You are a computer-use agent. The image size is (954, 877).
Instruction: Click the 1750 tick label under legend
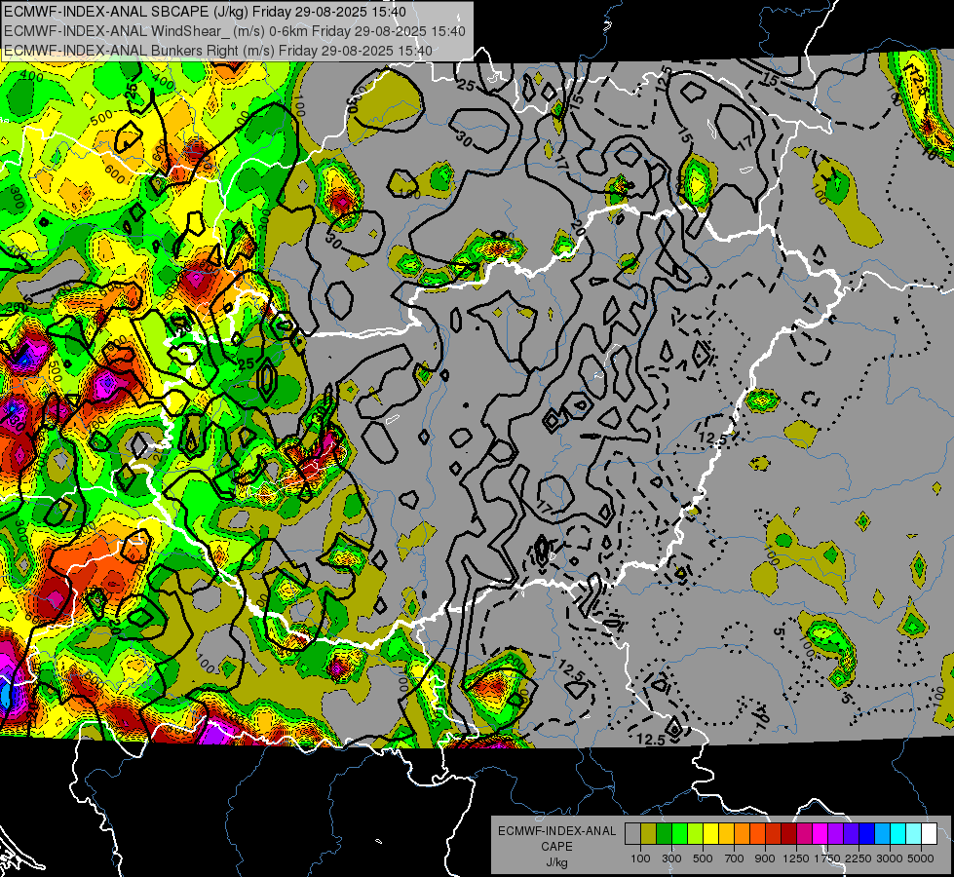(827, 858)
